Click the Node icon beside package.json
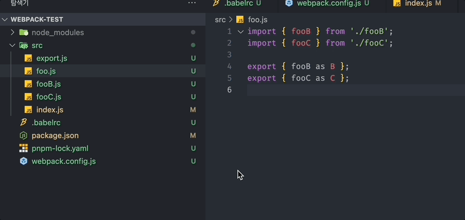This screenshot has width=465, height=220. click(23, 135)
